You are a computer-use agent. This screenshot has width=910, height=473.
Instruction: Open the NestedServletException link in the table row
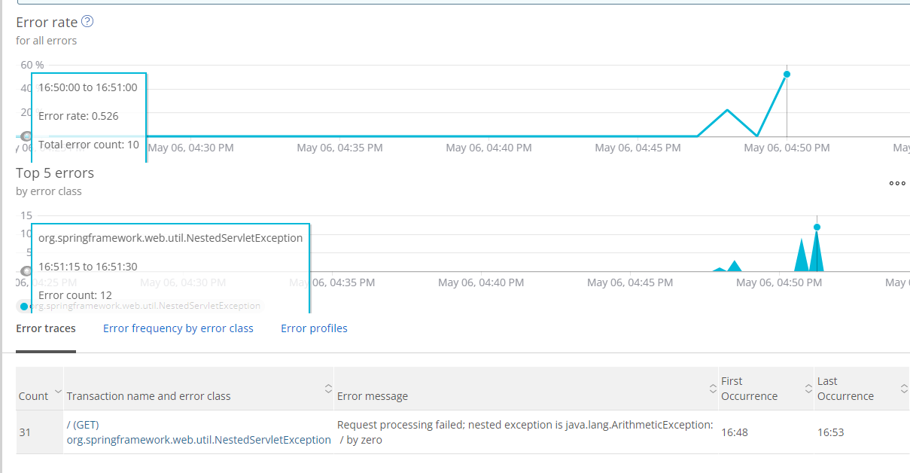(x=199, y=440)
